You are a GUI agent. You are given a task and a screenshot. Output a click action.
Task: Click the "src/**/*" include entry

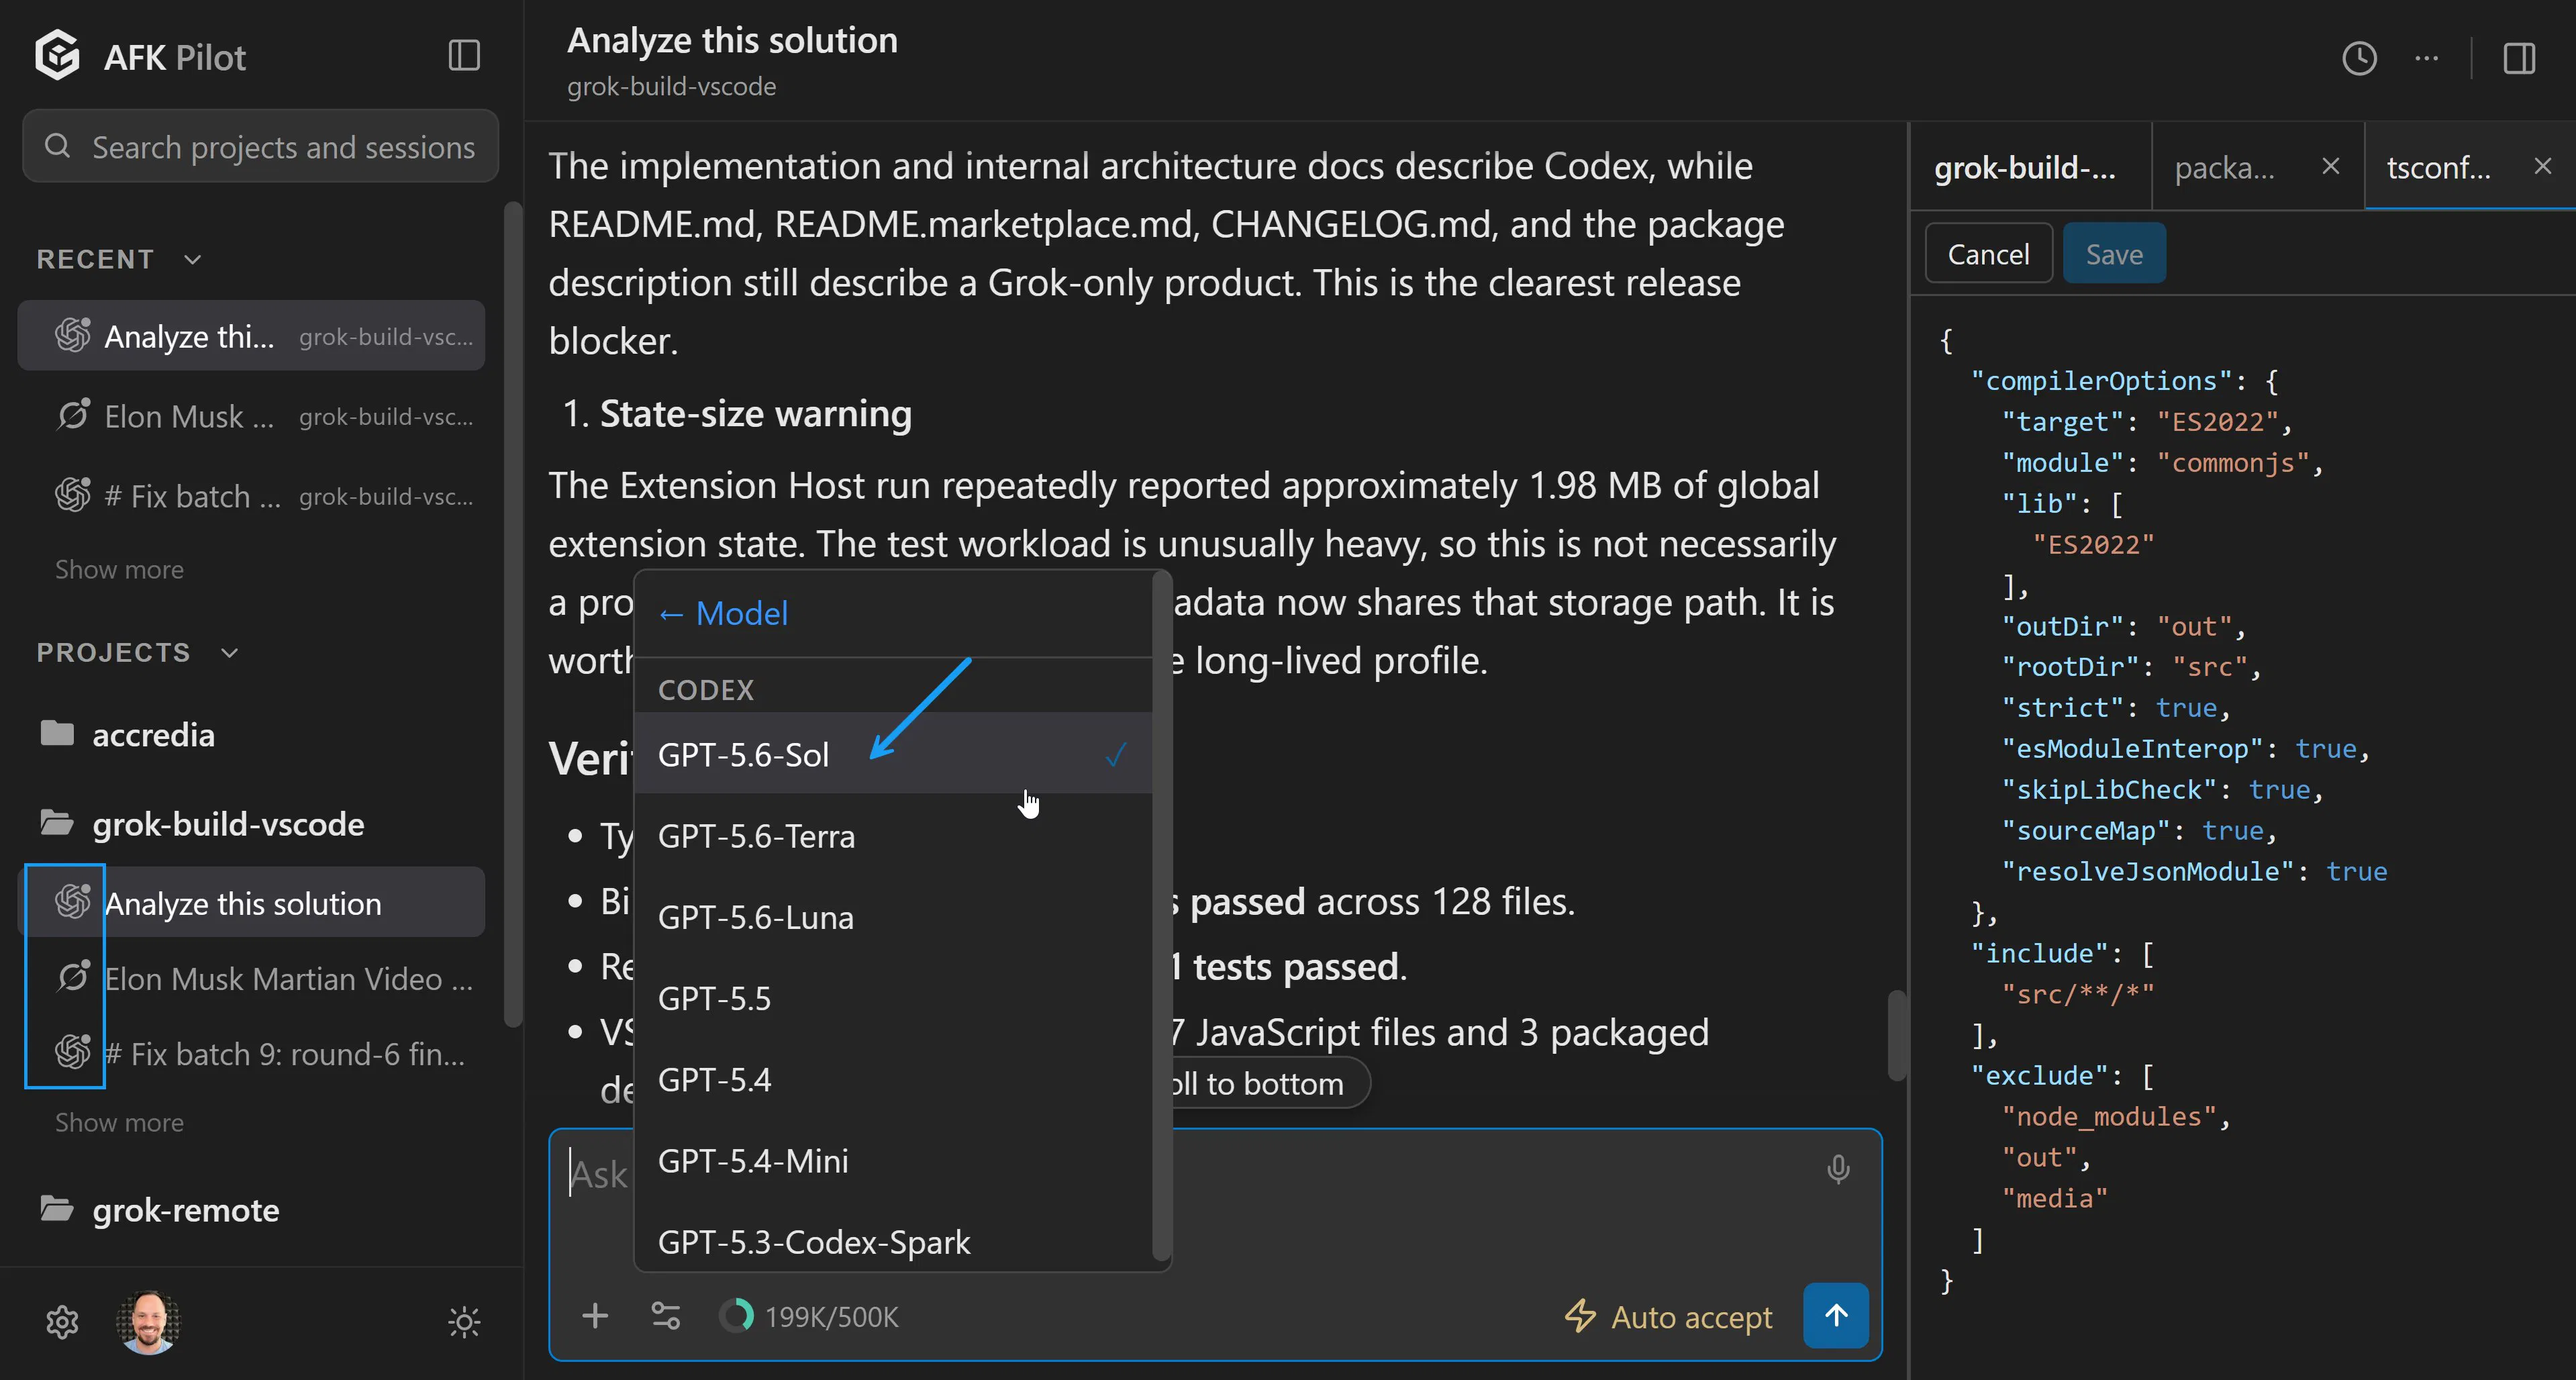(x=2077, y=994)
